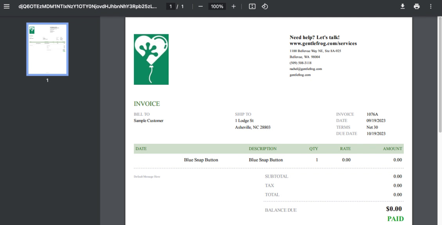Download the PDF with the download icon
This screenshot has width=442, height=225.
403,6
